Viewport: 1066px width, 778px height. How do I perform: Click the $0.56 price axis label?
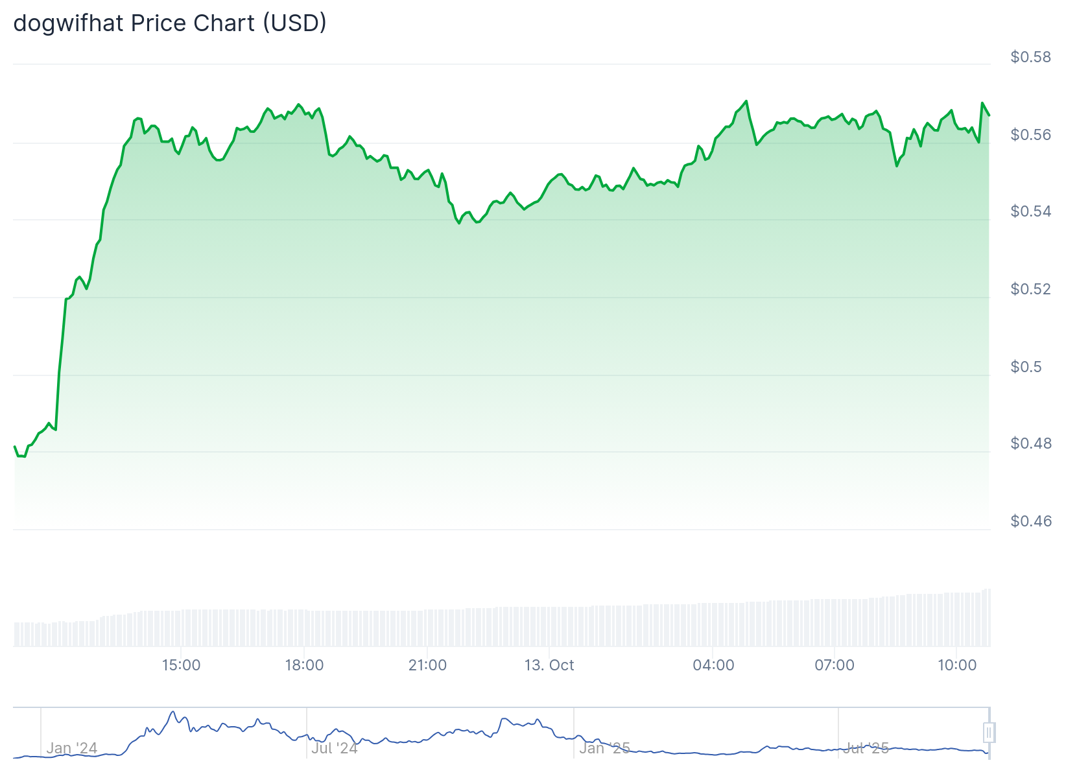[1030, 135]
